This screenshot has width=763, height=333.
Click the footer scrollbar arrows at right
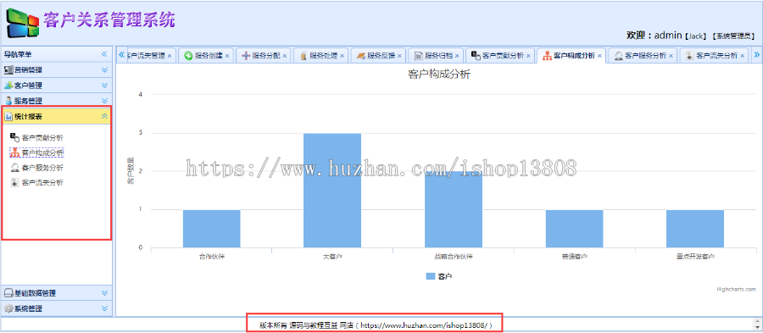click(x=757, y=324)
